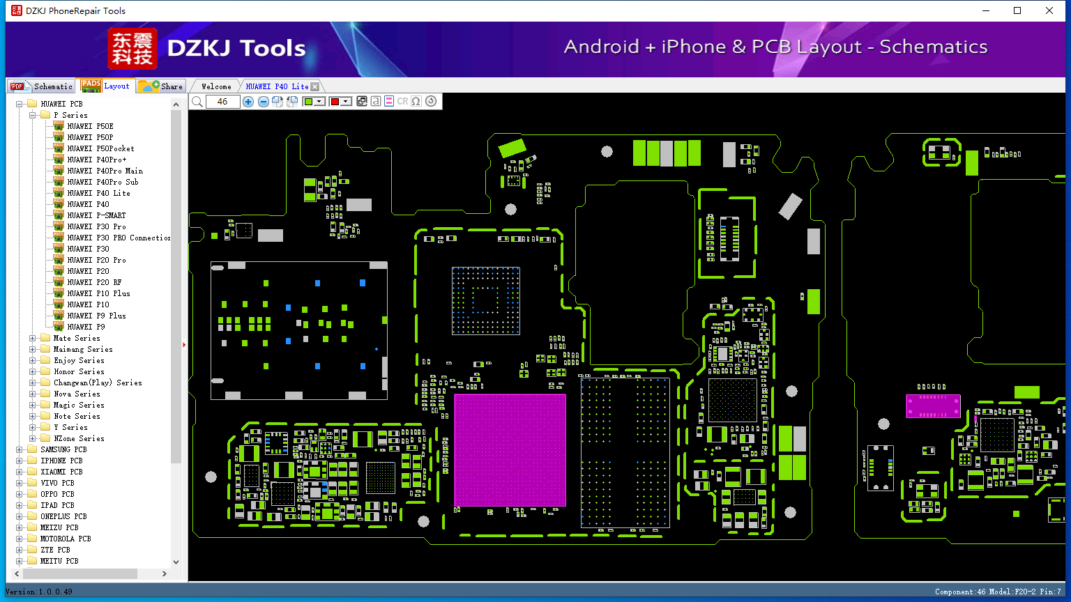Click the Version:1.0.0.49 status text
Screen dimensions: 1071x602
pos(39,592)
